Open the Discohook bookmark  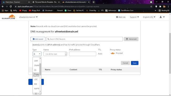coord(48,10)
